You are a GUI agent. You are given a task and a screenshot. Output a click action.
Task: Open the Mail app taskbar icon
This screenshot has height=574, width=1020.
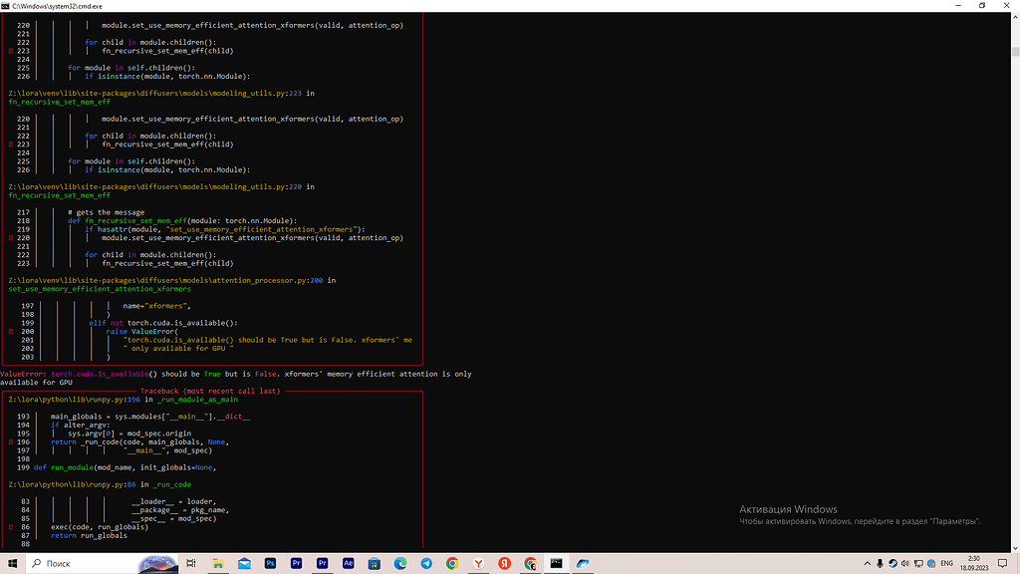tap(244, 564)
